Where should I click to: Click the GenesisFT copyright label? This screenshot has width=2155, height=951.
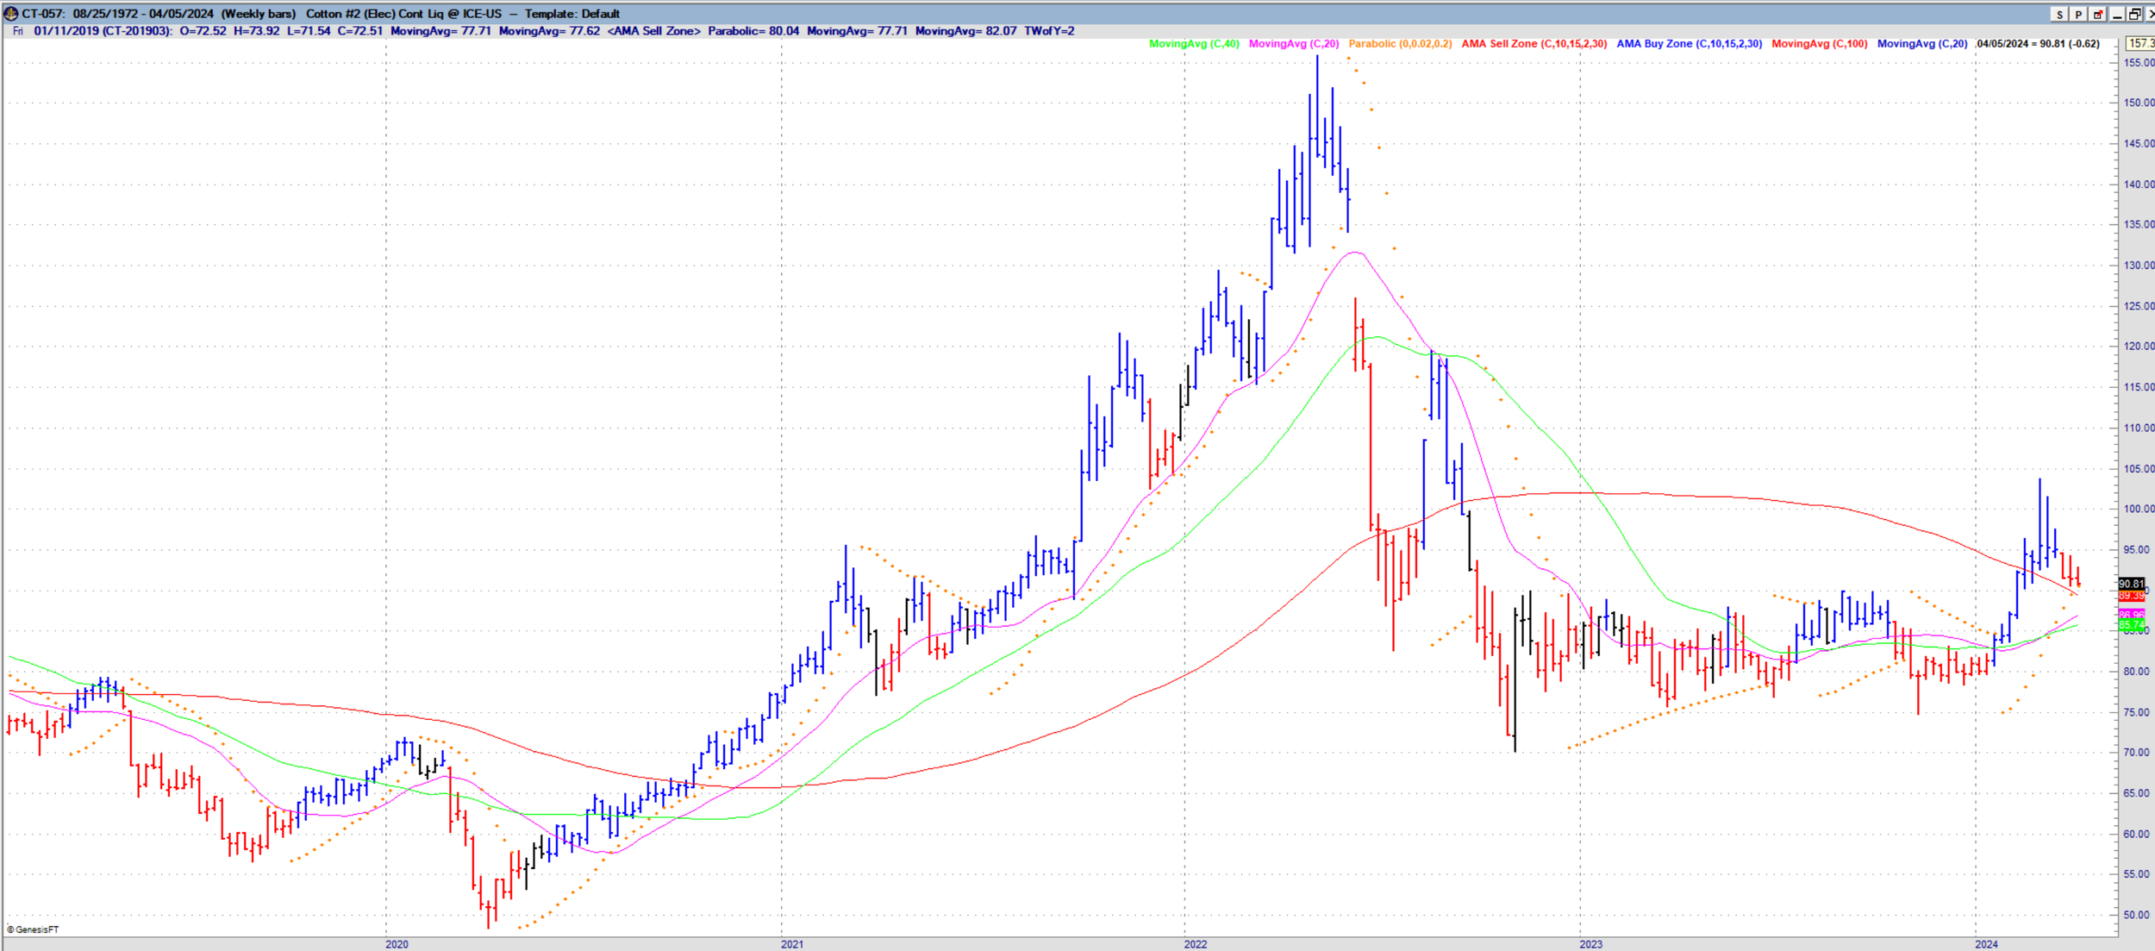coord(34,929)
